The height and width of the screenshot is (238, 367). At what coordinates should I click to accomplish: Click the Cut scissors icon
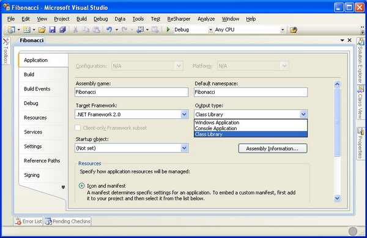(x=75, y=30)
